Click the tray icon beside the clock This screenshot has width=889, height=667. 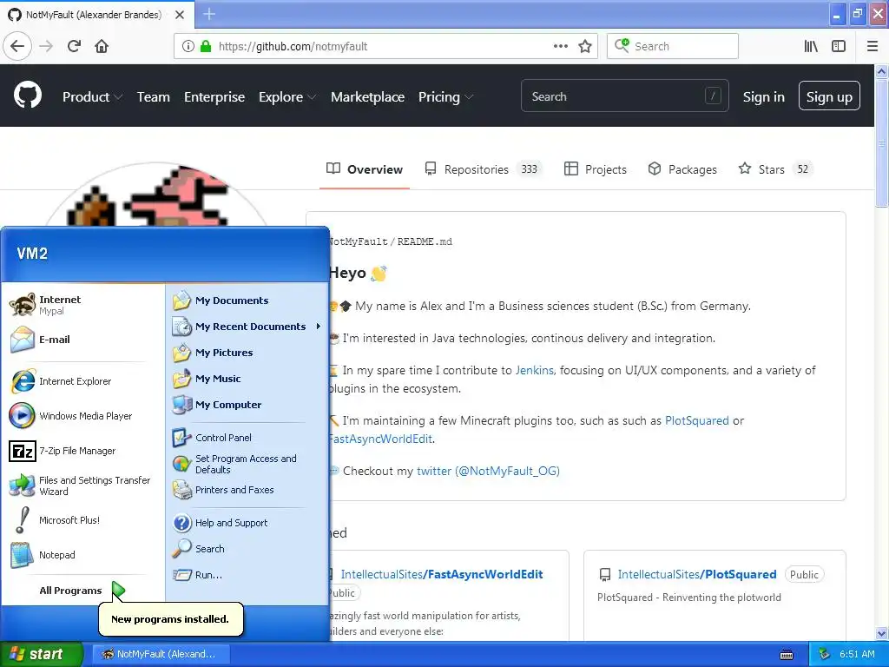825,654
